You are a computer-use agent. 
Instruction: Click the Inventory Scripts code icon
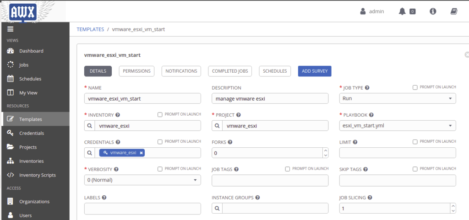pyautogui.click(x=11, y=175)
